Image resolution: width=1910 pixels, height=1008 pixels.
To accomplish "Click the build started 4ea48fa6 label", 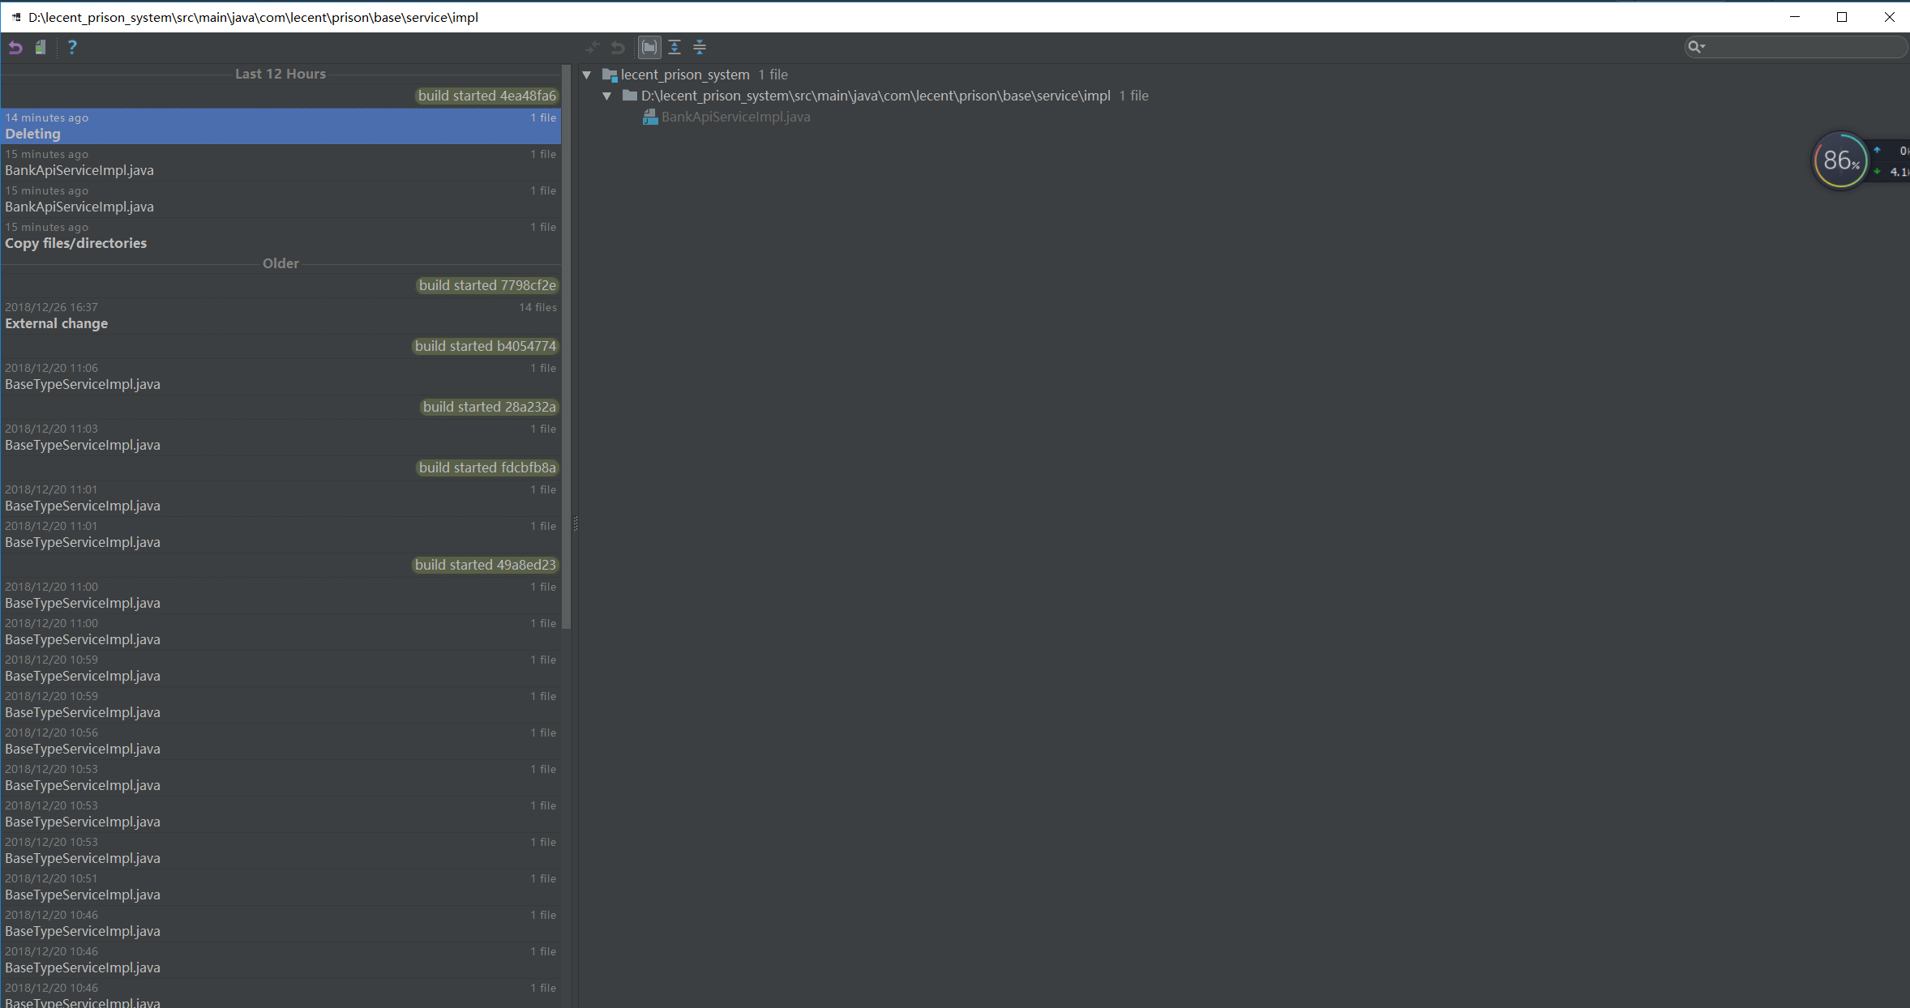I will (487, 96).
